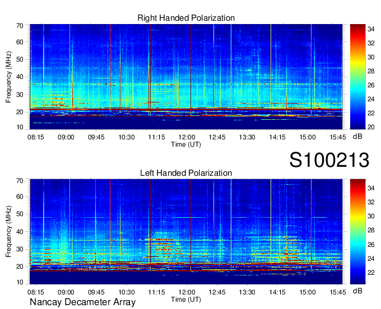This screenshot has height=309, width=381.
Task: Click the 09:45 tick of Left Handed plot
Action: [x=96, y=292]
